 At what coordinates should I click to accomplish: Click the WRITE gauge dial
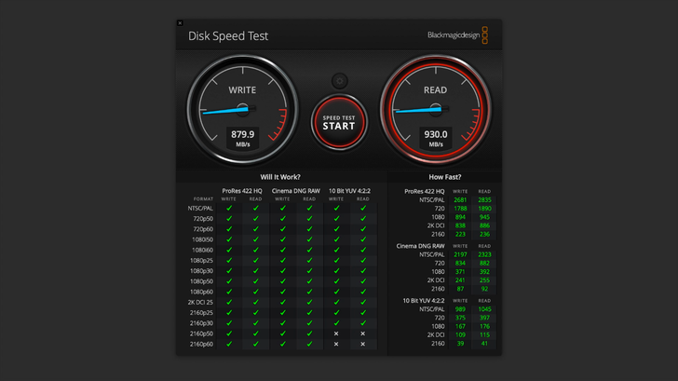[x=242, y=109]
